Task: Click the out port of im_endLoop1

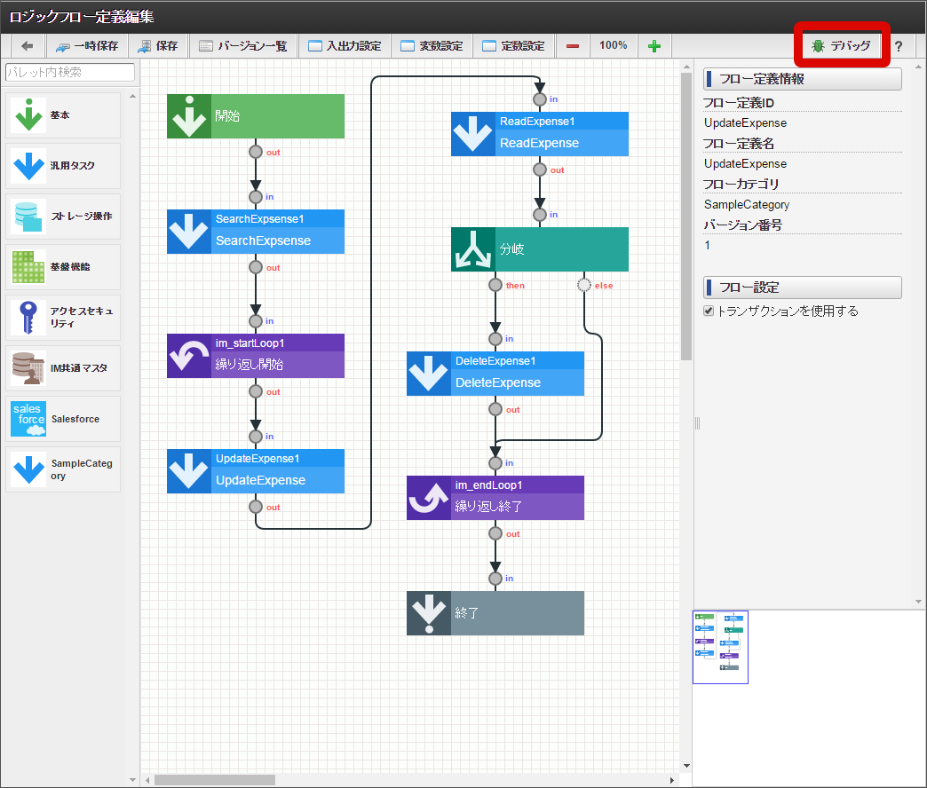Action: [x=495, y=533]
